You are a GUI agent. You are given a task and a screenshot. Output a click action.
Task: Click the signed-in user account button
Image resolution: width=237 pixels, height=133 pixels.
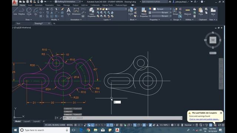[x=181, y=1]
